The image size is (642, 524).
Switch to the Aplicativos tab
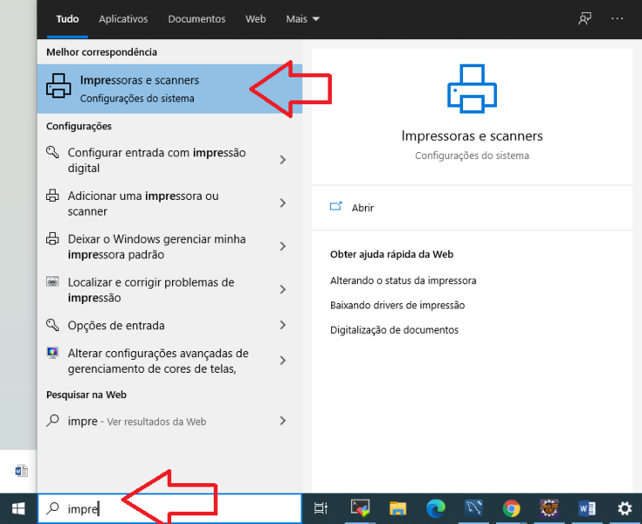[123, 19]
